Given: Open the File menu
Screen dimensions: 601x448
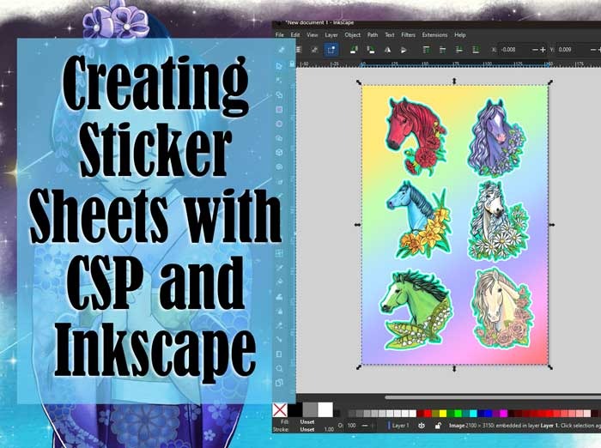Looking at the screenshot, I should (x=280, y=35).
